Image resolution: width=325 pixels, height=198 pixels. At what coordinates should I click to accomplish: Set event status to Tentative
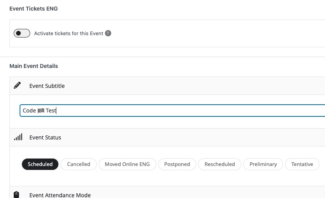[302, 164]
